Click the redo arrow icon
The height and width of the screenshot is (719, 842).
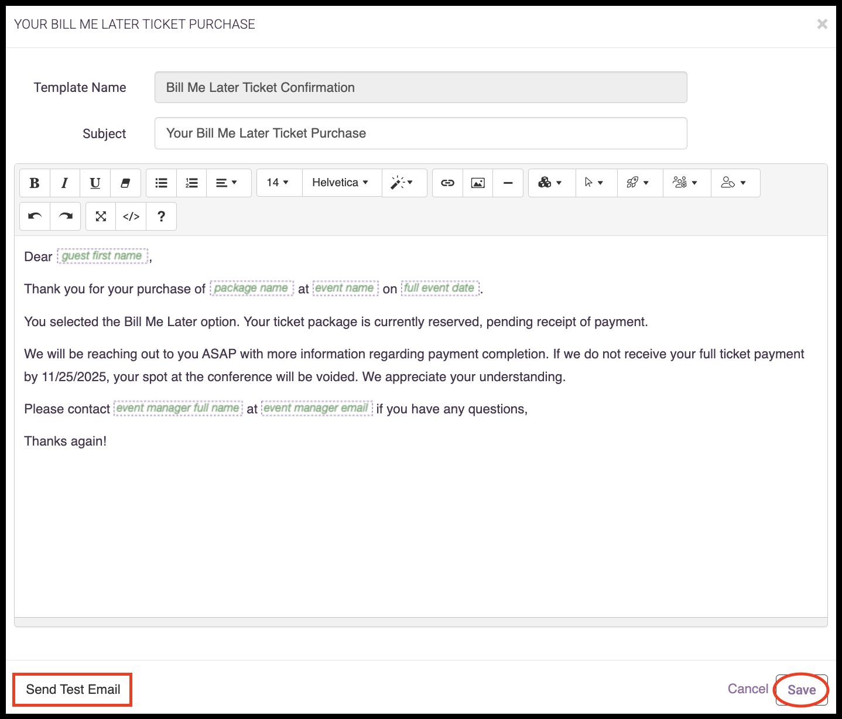click(x=65, y=217)
